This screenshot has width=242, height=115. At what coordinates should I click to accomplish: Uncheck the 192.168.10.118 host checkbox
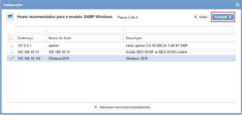[x=12, y=58]
